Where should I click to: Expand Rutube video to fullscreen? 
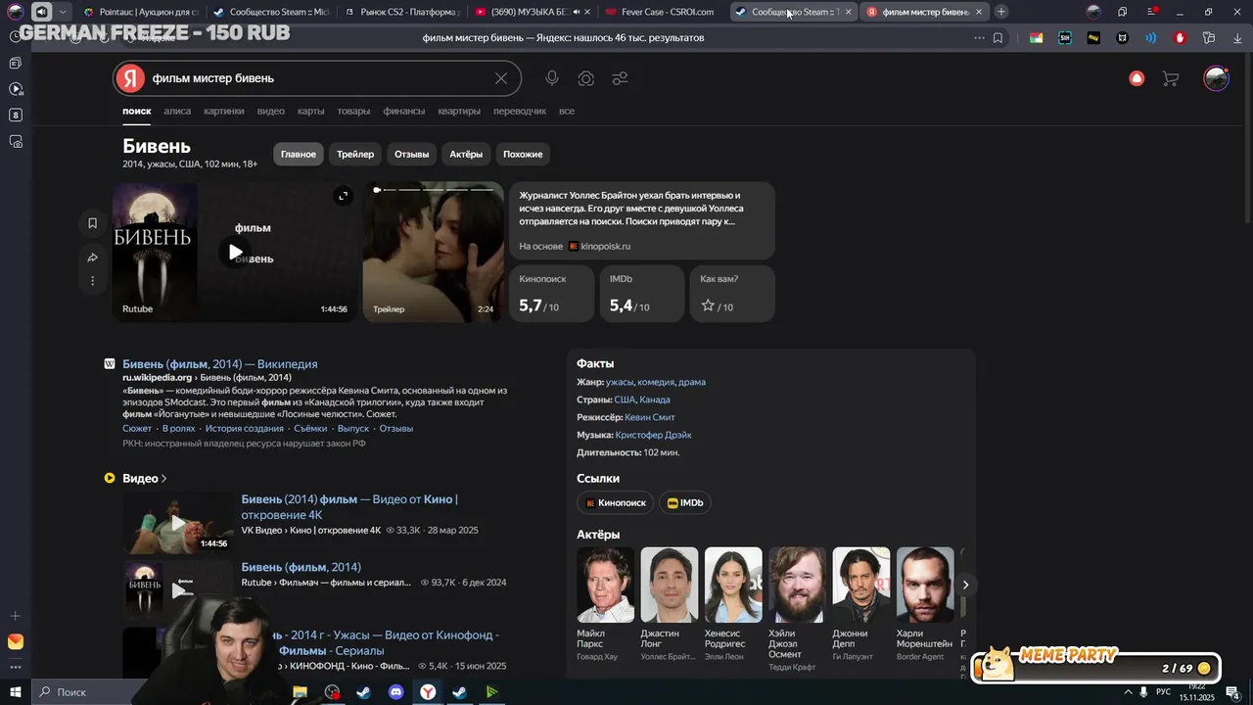tap(343, 196)
